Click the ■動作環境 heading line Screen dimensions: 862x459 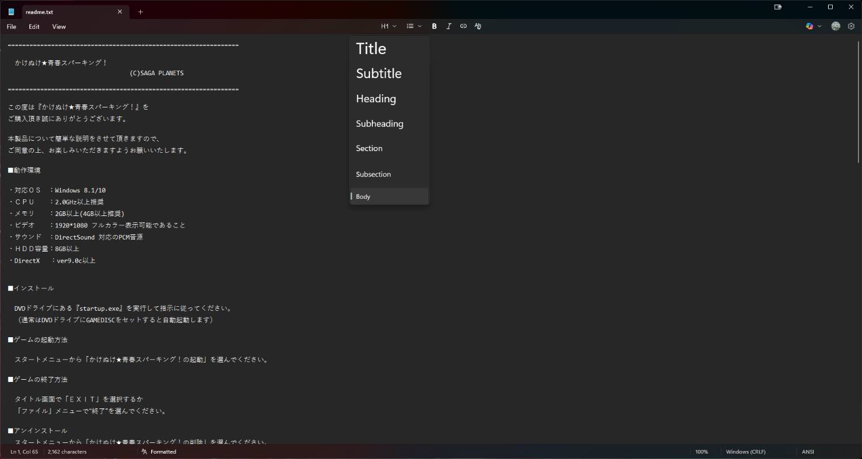pos(24,171)
